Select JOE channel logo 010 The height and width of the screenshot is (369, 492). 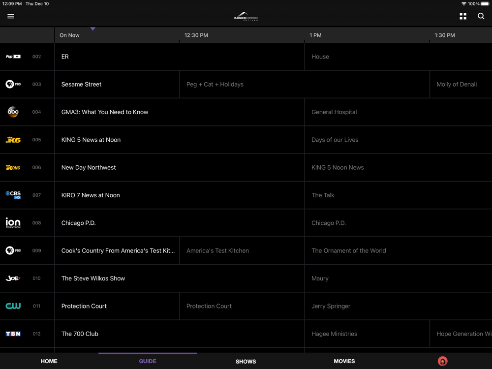click(x=13, y=278)
